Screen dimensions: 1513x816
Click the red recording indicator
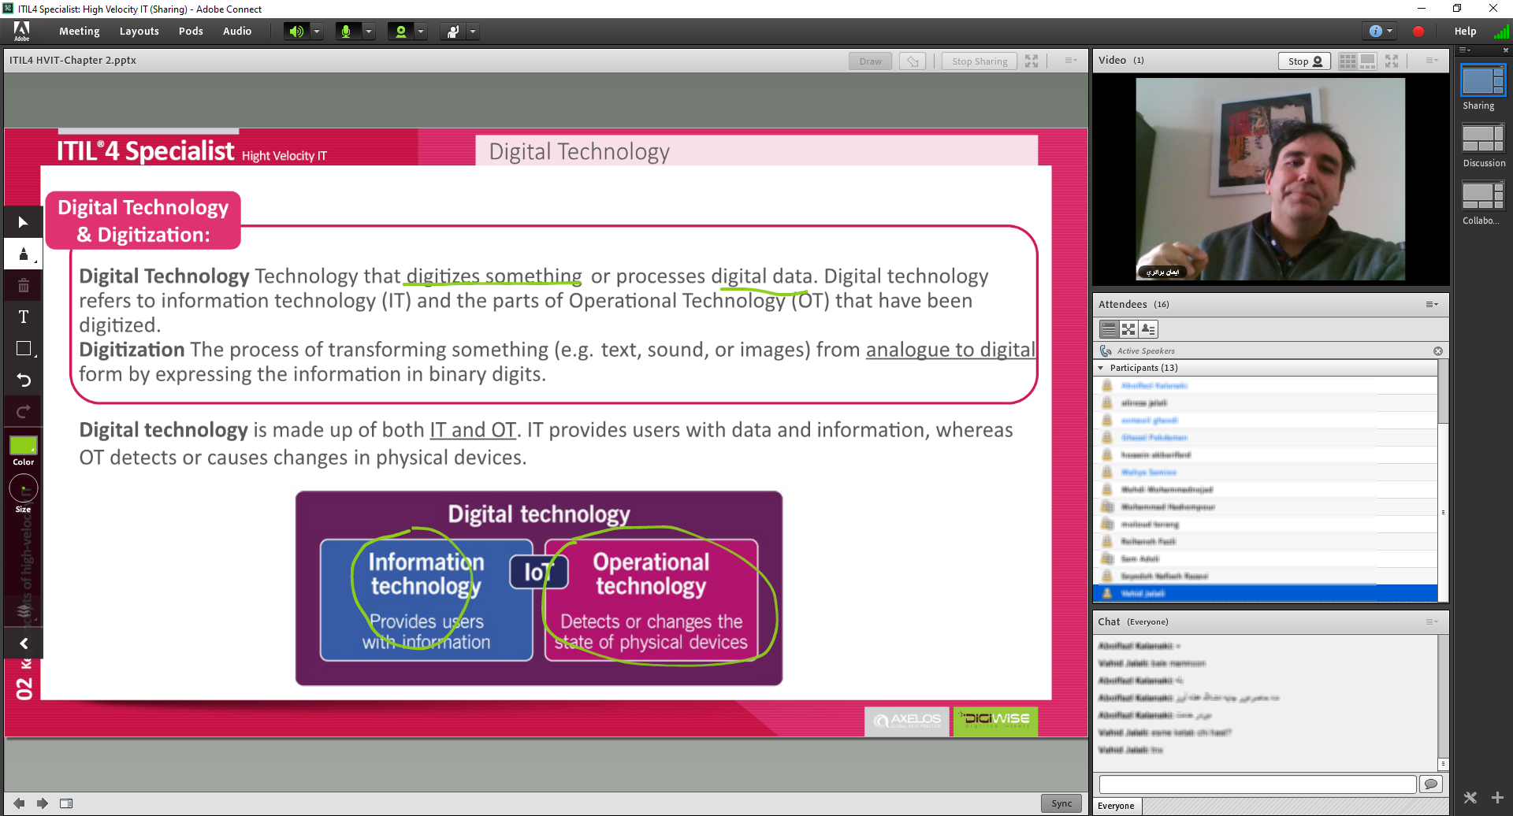(x=1418, y=32)
